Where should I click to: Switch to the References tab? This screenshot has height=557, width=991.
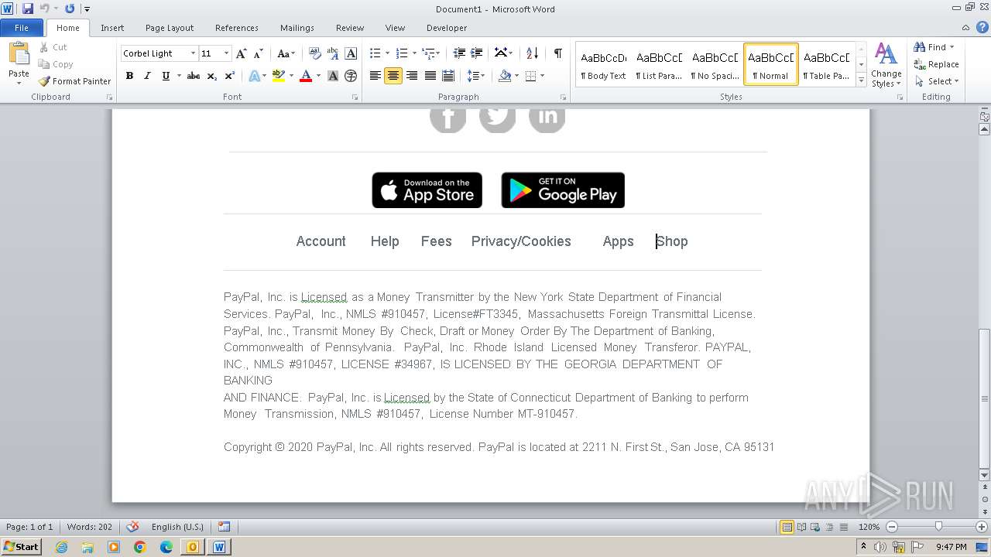(237, 28)
